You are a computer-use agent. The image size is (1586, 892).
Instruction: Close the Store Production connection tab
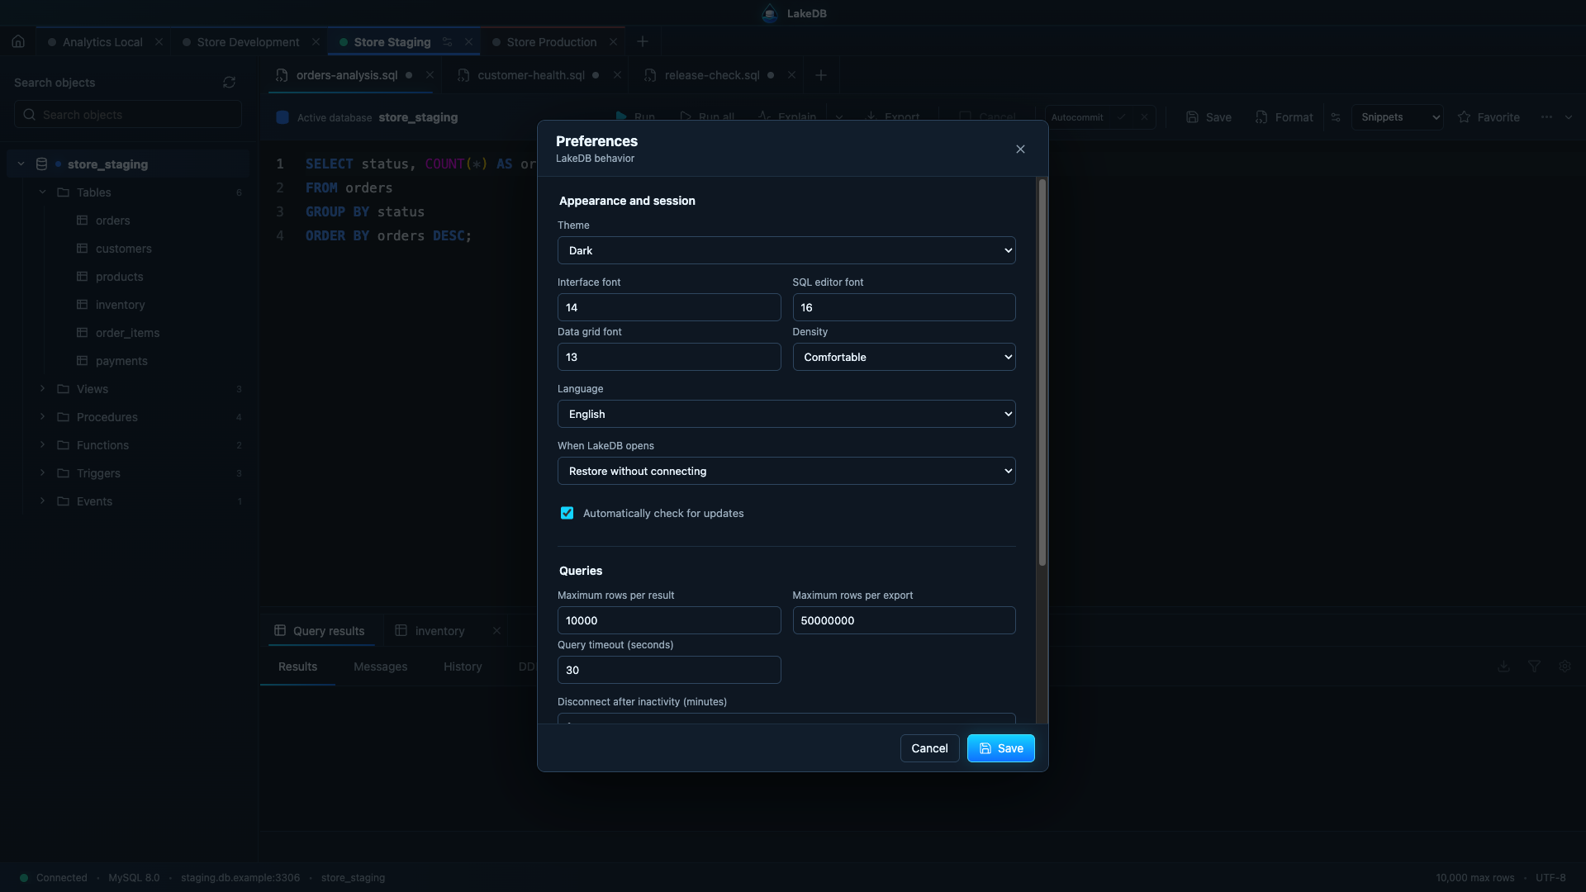tap(613, 42)
